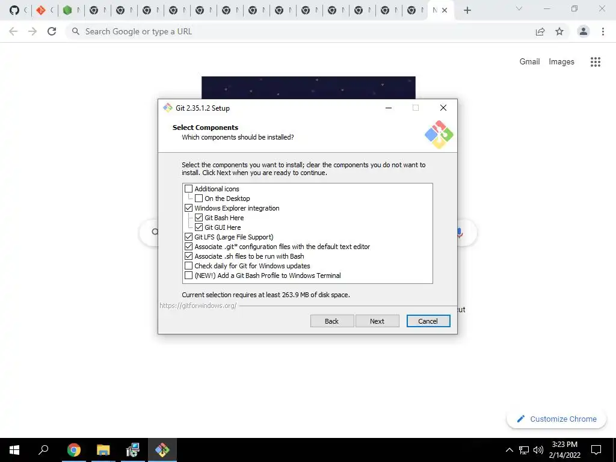616x462 pixels.
Task: Open Chrome from the taskbar
Action: click(x=74, y=450)
